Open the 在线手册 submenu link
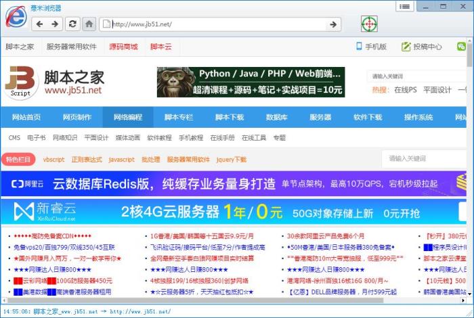The height and width of the screenshot is (318, 474). coord(223,138)
